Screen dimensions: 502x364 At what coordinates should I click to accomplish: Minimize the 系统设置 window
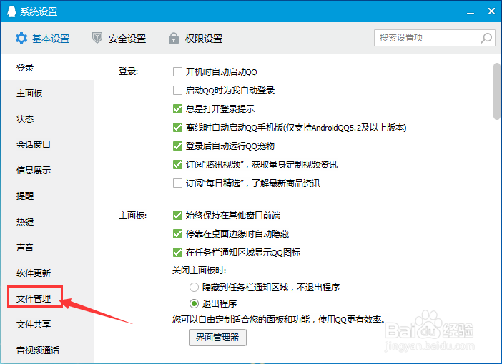(x=471, y=12)
